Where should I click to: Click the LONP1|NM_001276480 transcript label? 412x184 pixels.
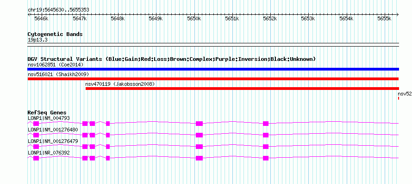coord(53,130)
